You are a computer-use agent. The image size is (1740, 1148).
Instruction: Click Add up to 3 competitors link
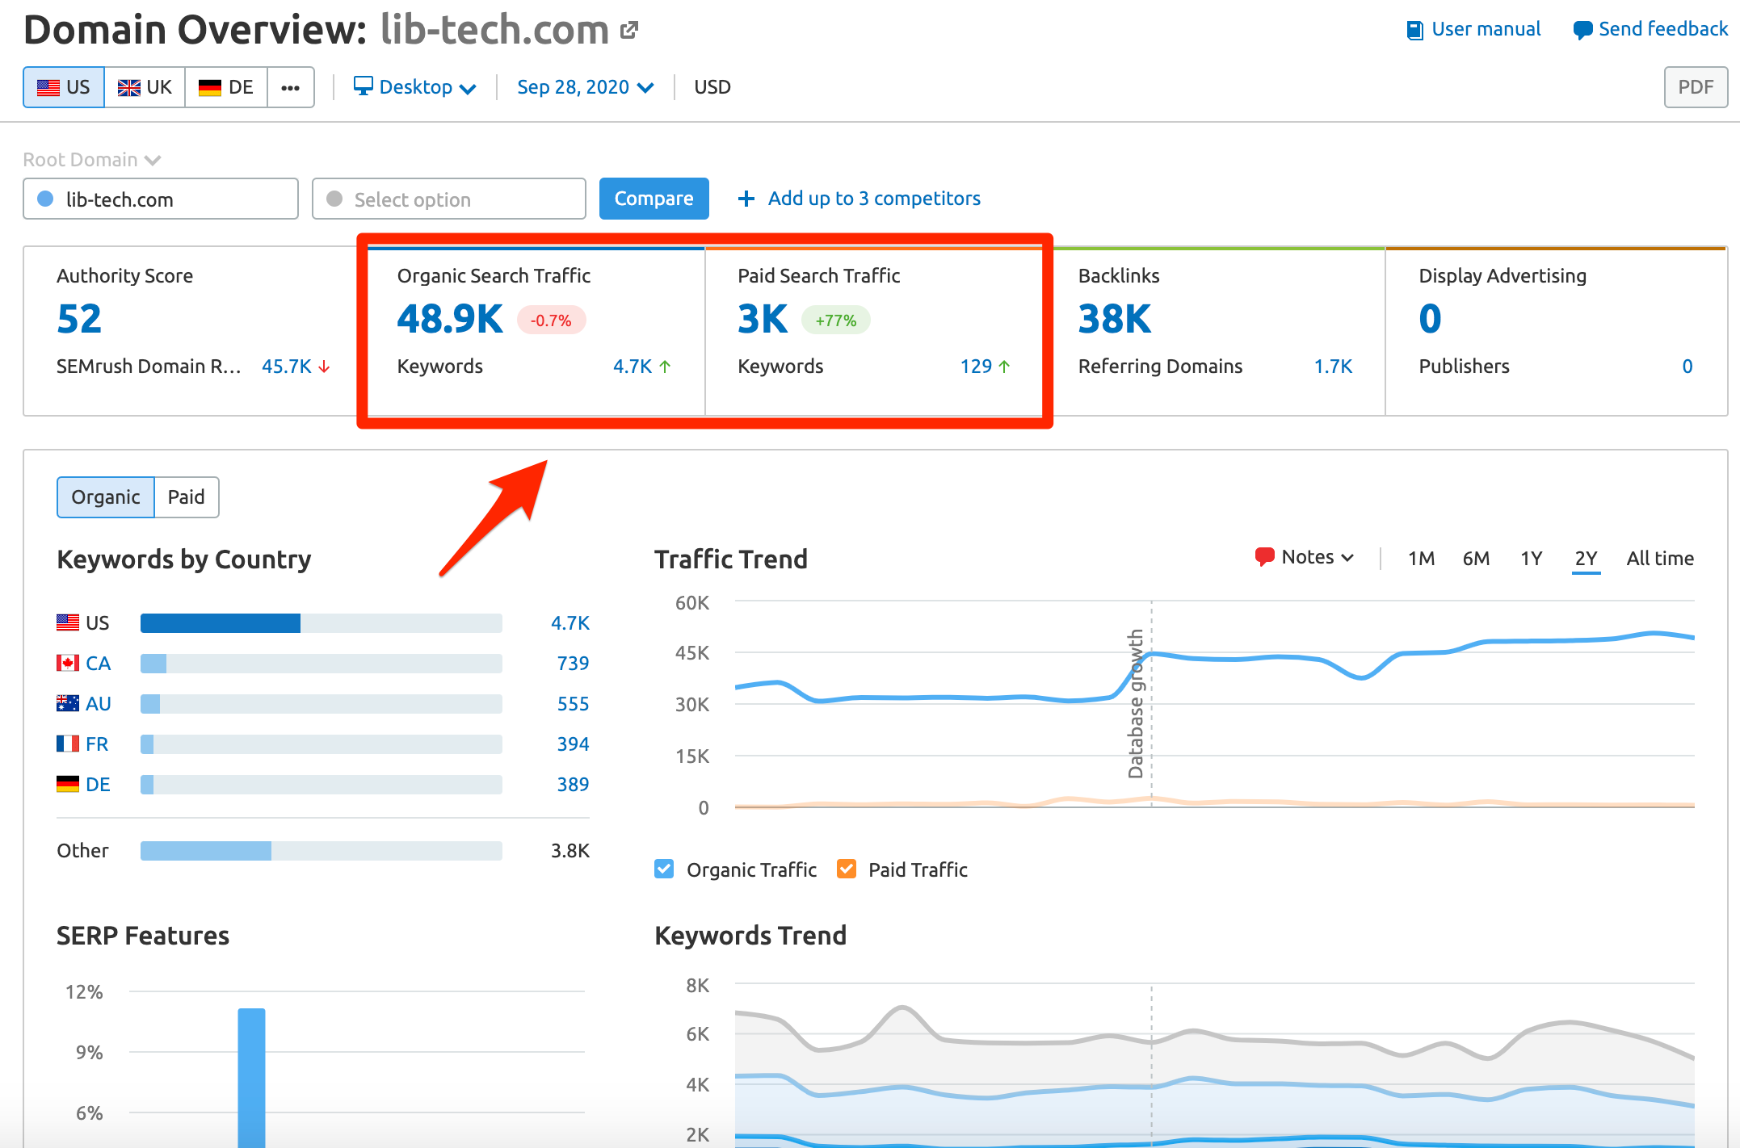coord(874,199)
